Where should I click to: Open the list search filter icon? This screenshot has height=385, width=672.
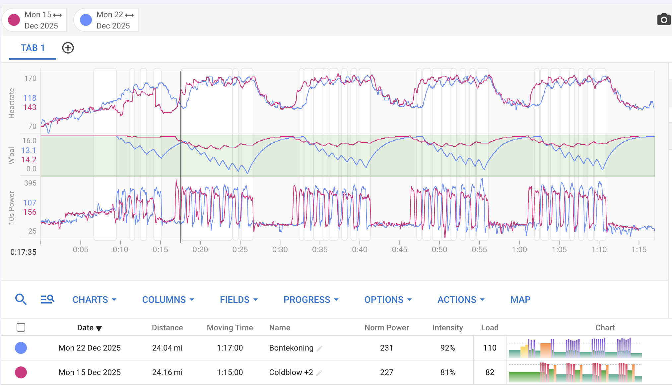pyautogui.click(x=47, y=300)
